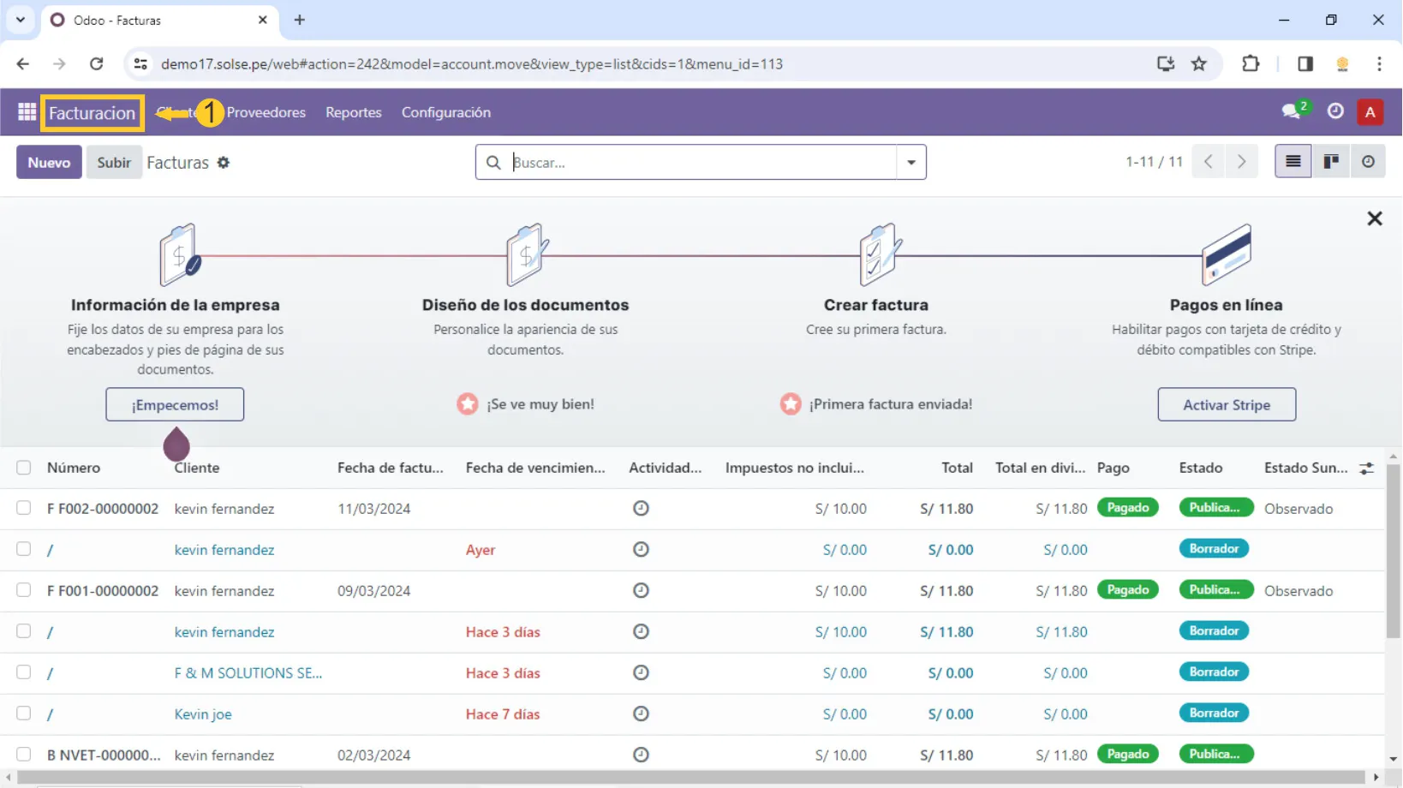Open the chat messages icon
The width and height of the screenshot is (1403, 788).
pos(1291,111)
